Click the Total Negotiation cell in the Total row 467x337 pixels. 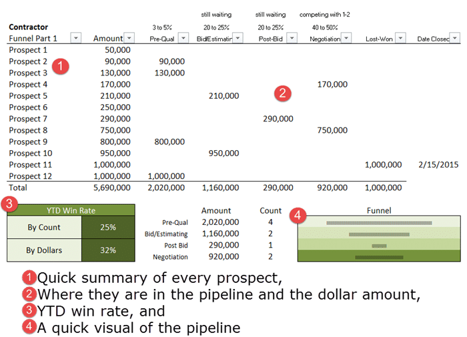[332, 188]
